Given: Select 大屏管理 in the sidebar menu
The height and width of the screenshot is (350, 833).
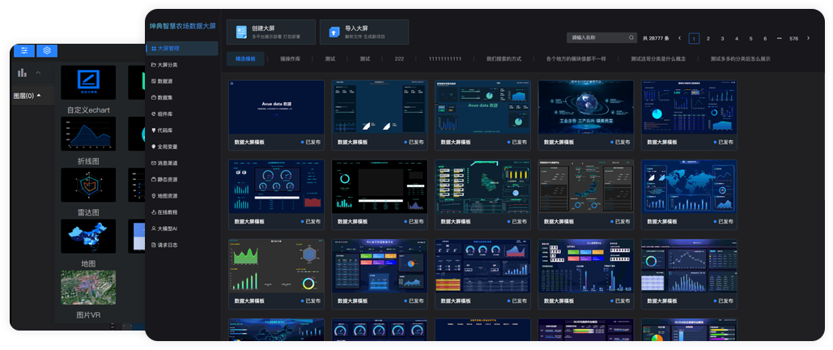Looking at the screenshot, I should pos(168,49).
